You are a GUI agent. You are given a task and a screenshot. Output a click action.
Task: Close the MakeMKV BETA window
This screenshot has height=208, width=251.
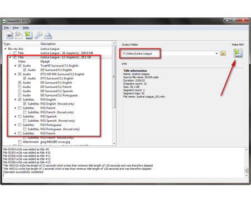click(243, 20)
